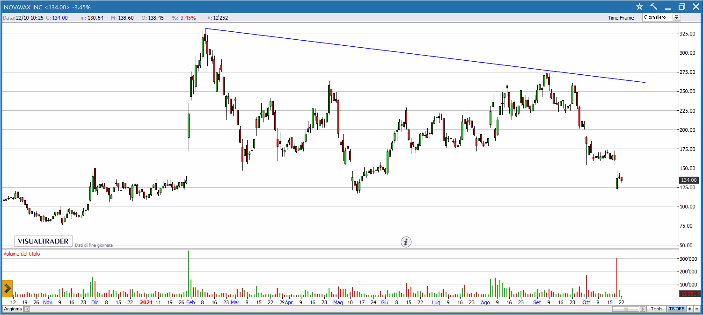Click the Ago month axis label

click(x=485, y=302)
